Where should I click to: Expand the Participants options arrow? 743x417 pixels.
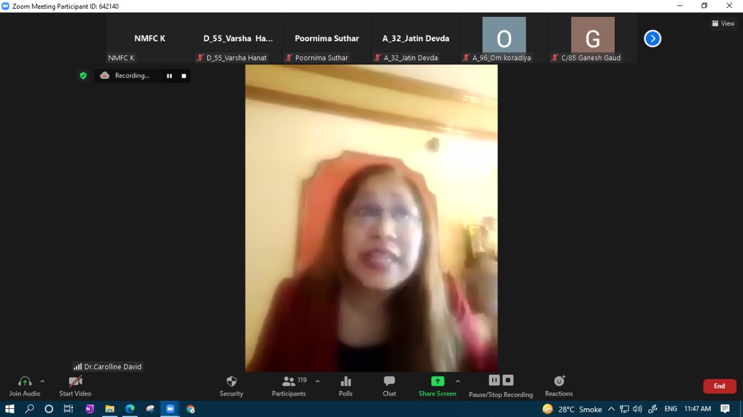(318, 382)
